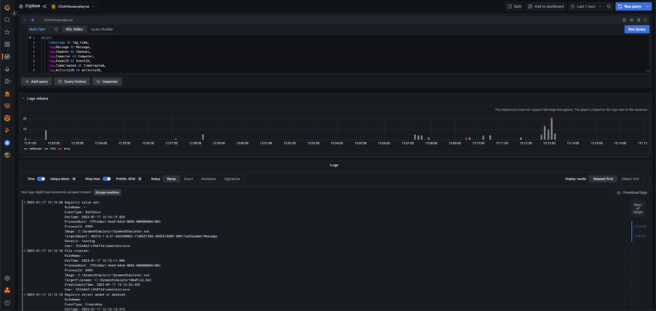
Task: Click the error legend color swatch
Action: (x=60, y=149)
